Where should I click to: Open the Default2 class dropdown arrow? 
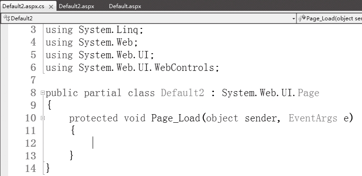click(293, 19)
